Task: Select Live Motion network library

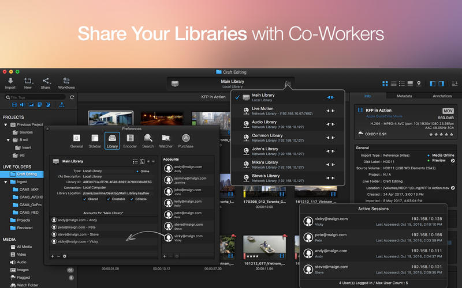Action: [x=287, y=111]
